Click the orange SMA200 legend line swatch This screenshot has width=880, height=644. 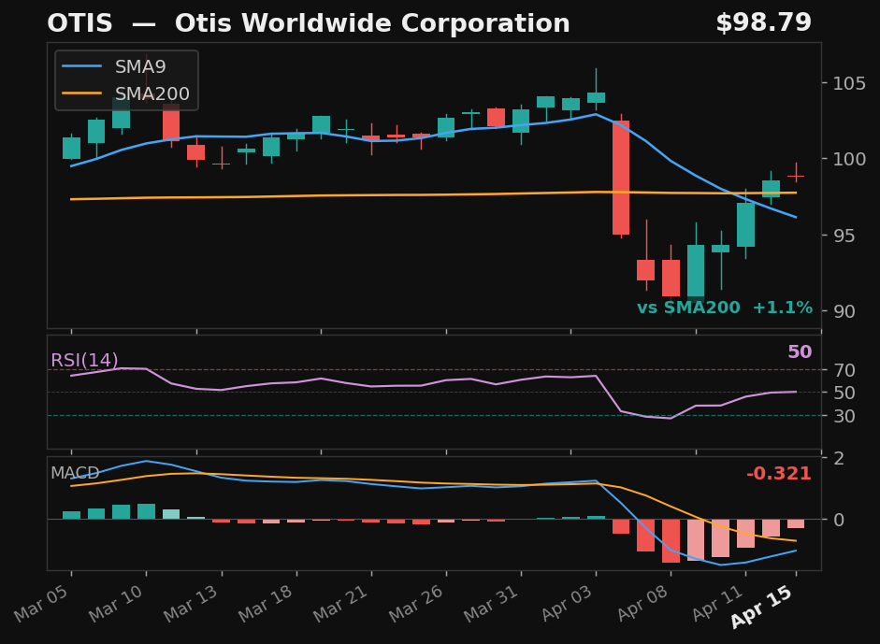click(x=82, y=93)
